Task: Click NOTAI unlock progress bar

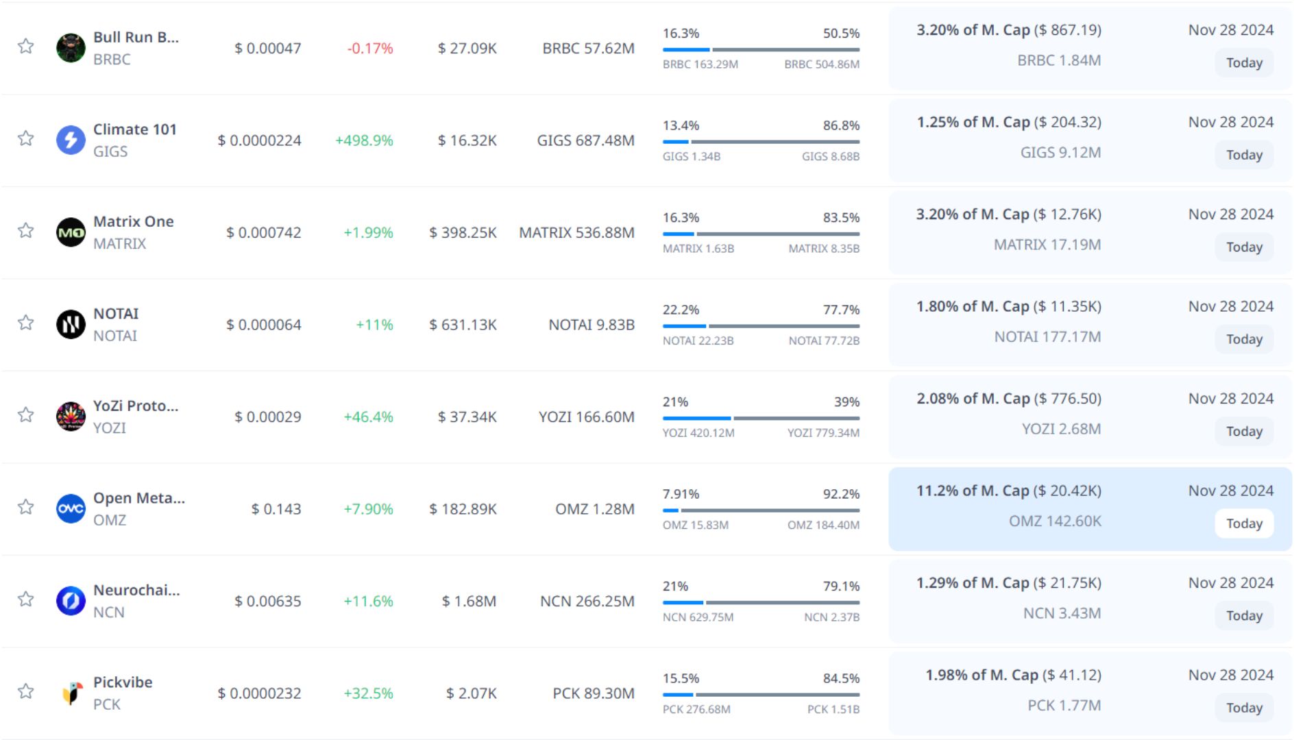Action: point(761,326)
